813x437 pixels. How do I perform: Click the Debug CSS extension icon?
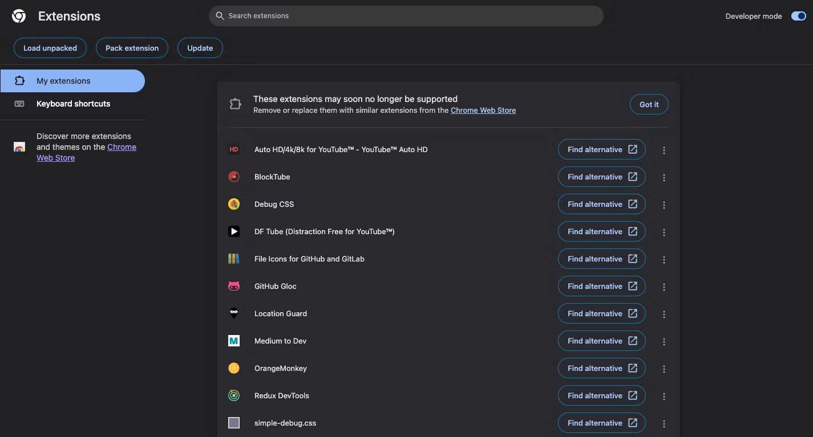(234, 204)
